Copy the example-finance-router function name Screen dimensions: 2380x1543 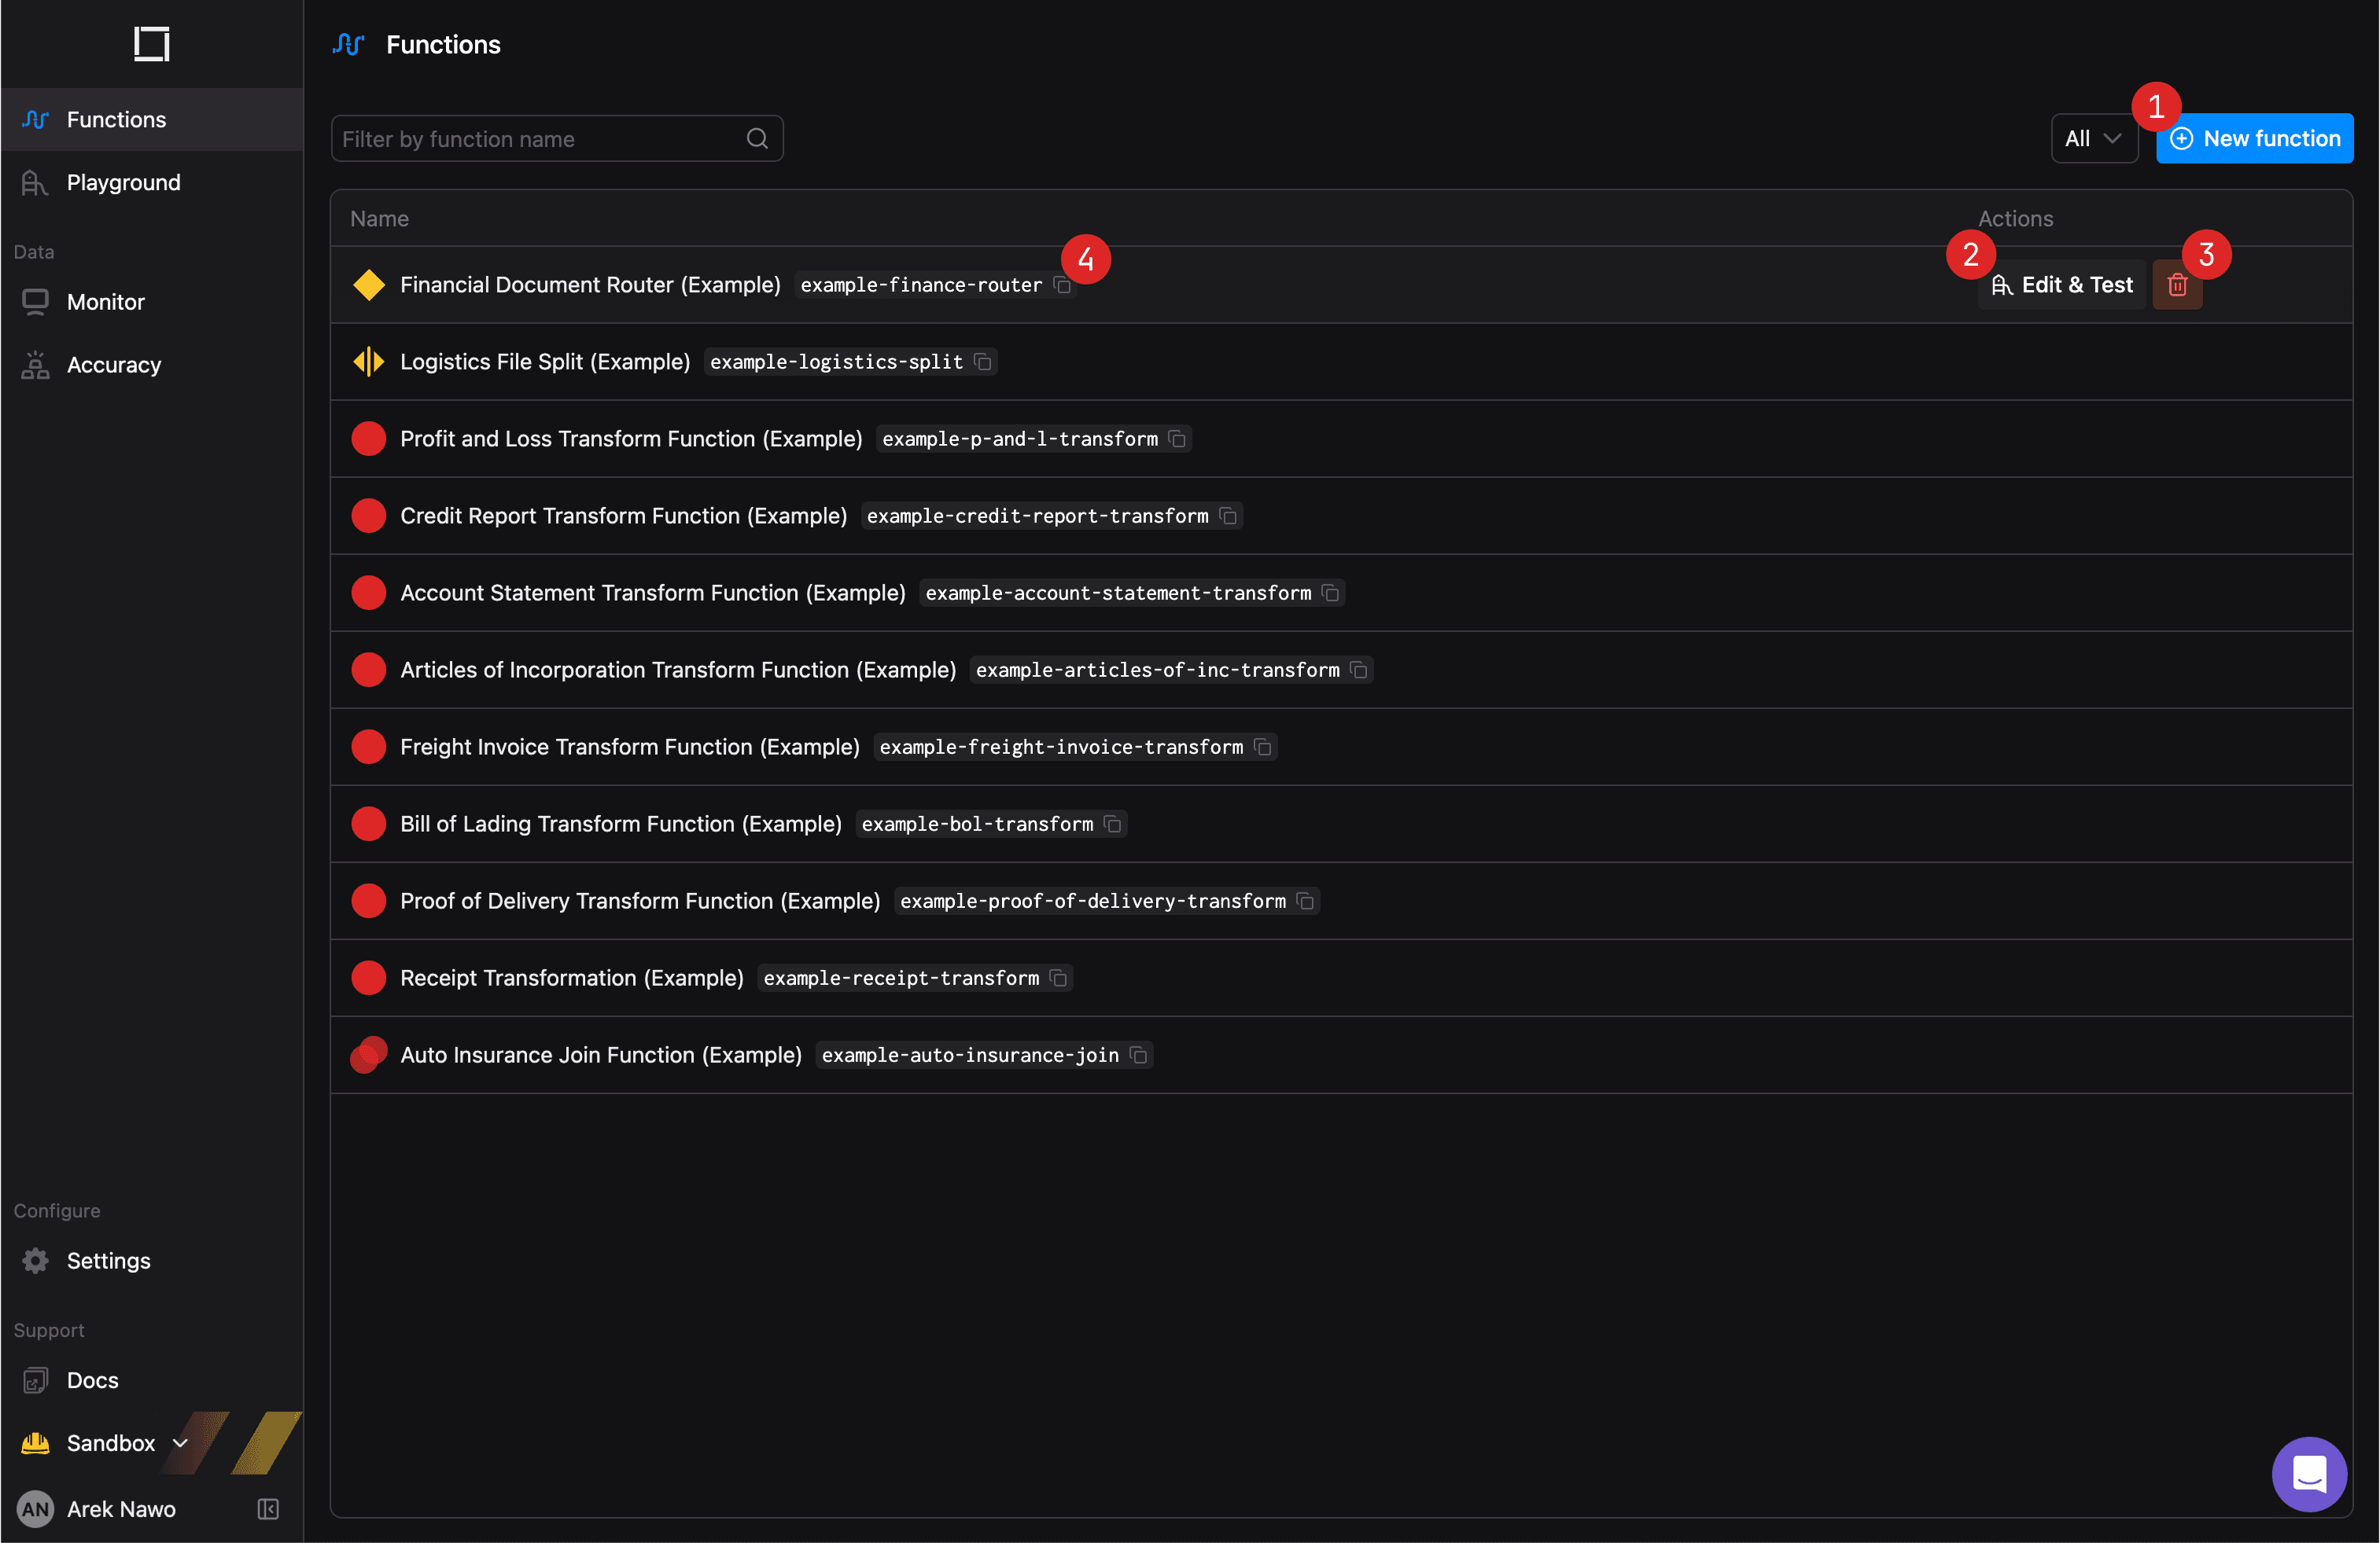pyautogui.click(x=1062, y=285)
